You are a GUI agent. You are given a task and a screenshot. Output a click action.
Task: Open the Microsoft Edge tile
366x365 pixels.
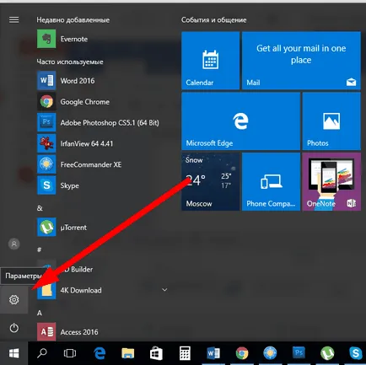click(241, 121)
